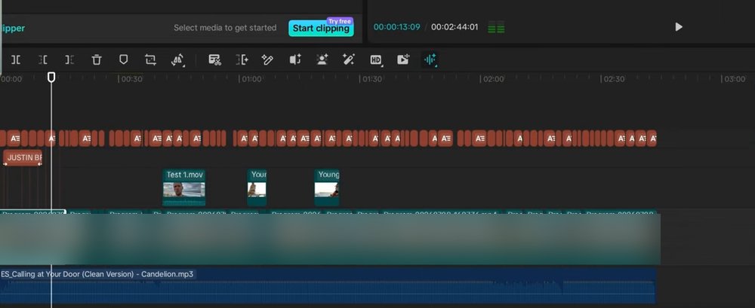Click the sparkle pen AI edit icon
Viewport: 755px width, 308px height.
point(267,59)
